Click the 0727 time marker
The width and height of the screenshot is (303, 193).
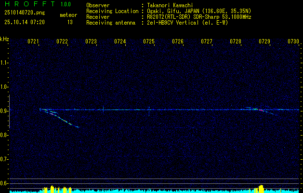[207, 41]
